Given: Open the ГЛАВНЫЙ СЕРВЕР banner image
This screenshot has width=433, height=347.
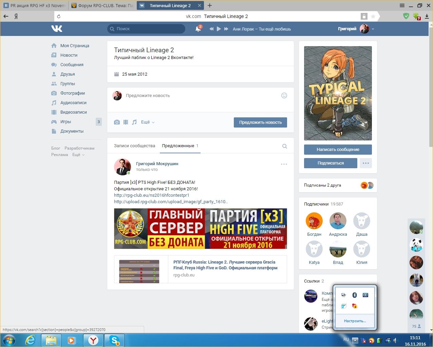Looking at the screenshot, I should click(x=201, y=229).
